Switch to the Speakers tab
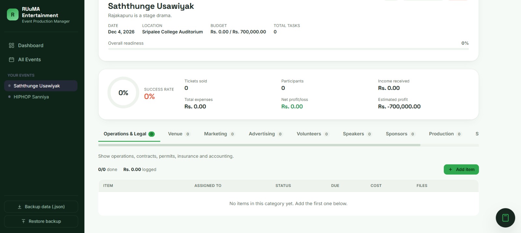521x233 pixels. 357,134
